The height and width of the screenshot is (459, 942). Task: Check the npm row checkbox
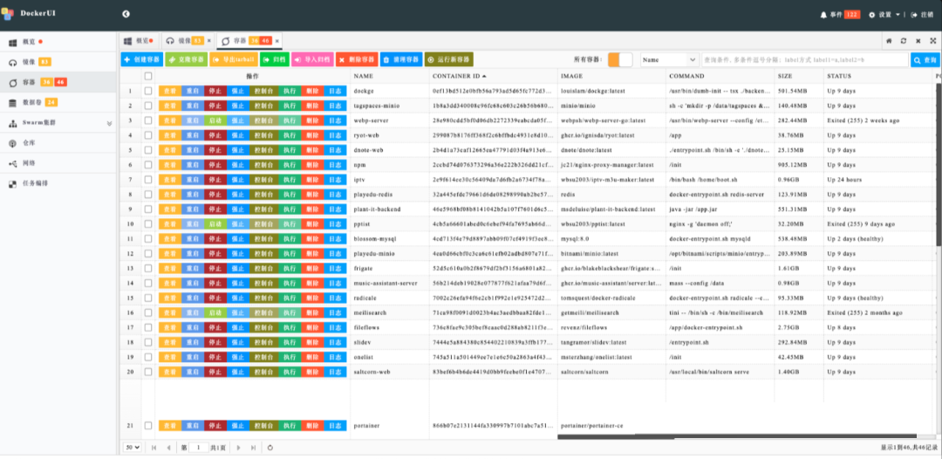(x=148, y=165)
